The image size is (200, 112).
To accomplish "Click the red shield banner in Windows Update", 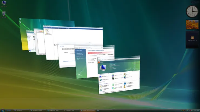I will point(101,53).
